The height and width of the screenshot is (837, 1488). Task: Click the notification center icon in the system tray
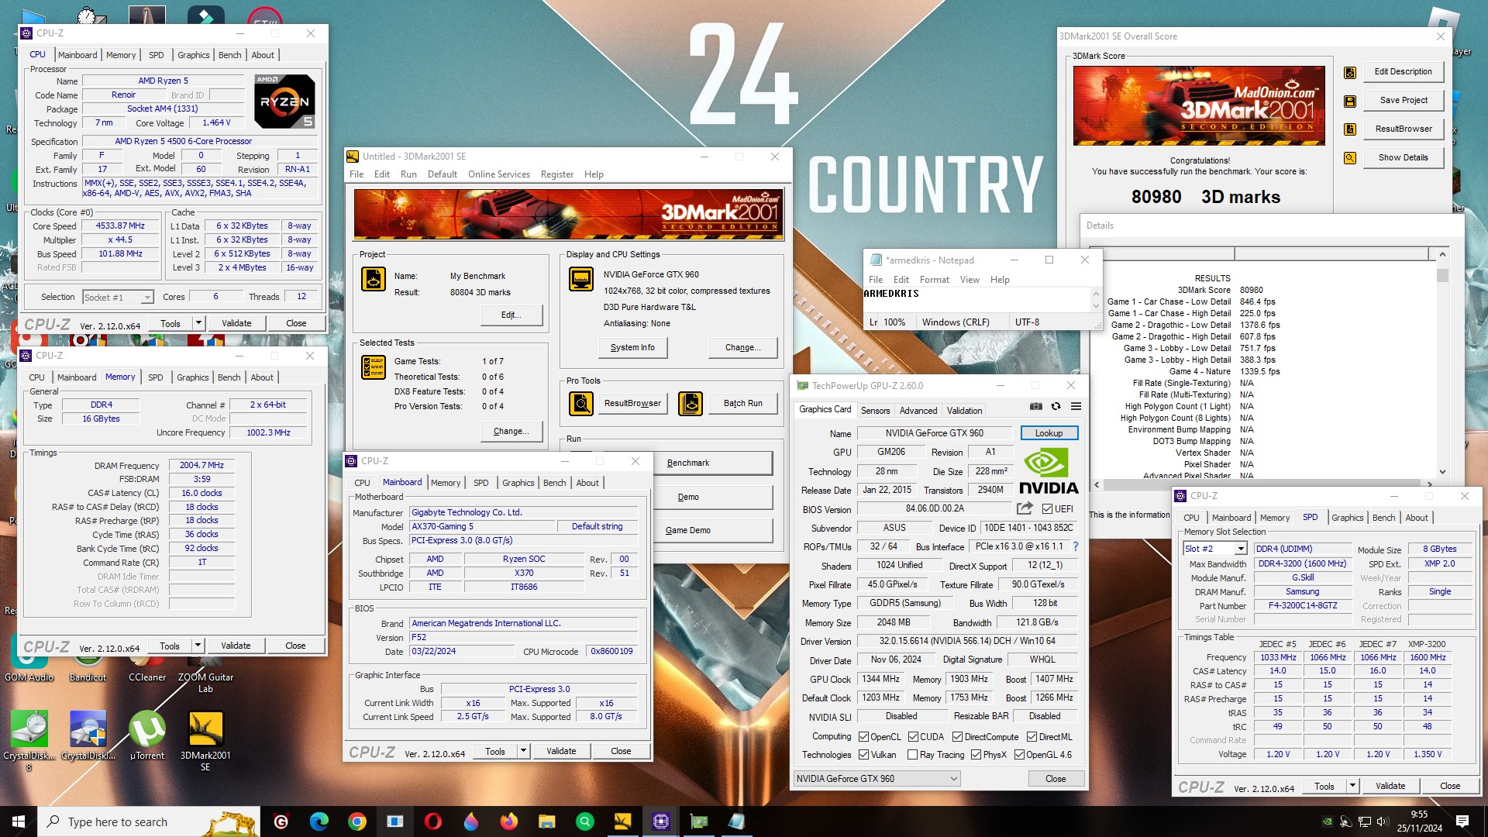(1462, 821)
